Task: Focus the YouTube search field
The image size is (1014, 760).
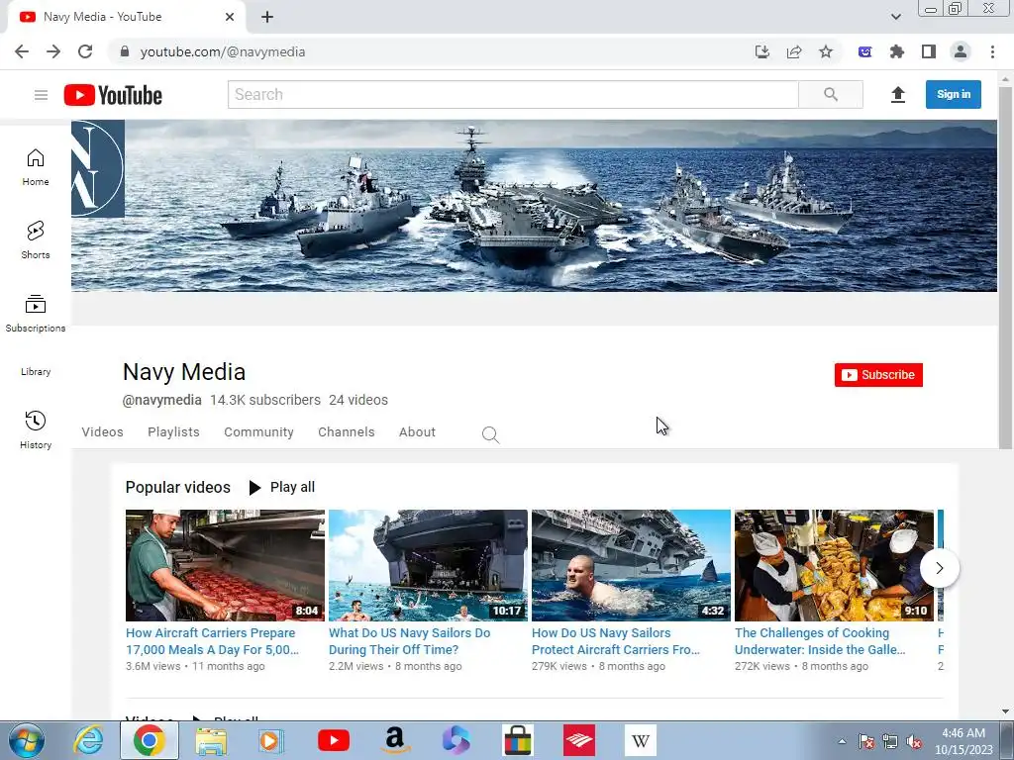Action: 513,95
